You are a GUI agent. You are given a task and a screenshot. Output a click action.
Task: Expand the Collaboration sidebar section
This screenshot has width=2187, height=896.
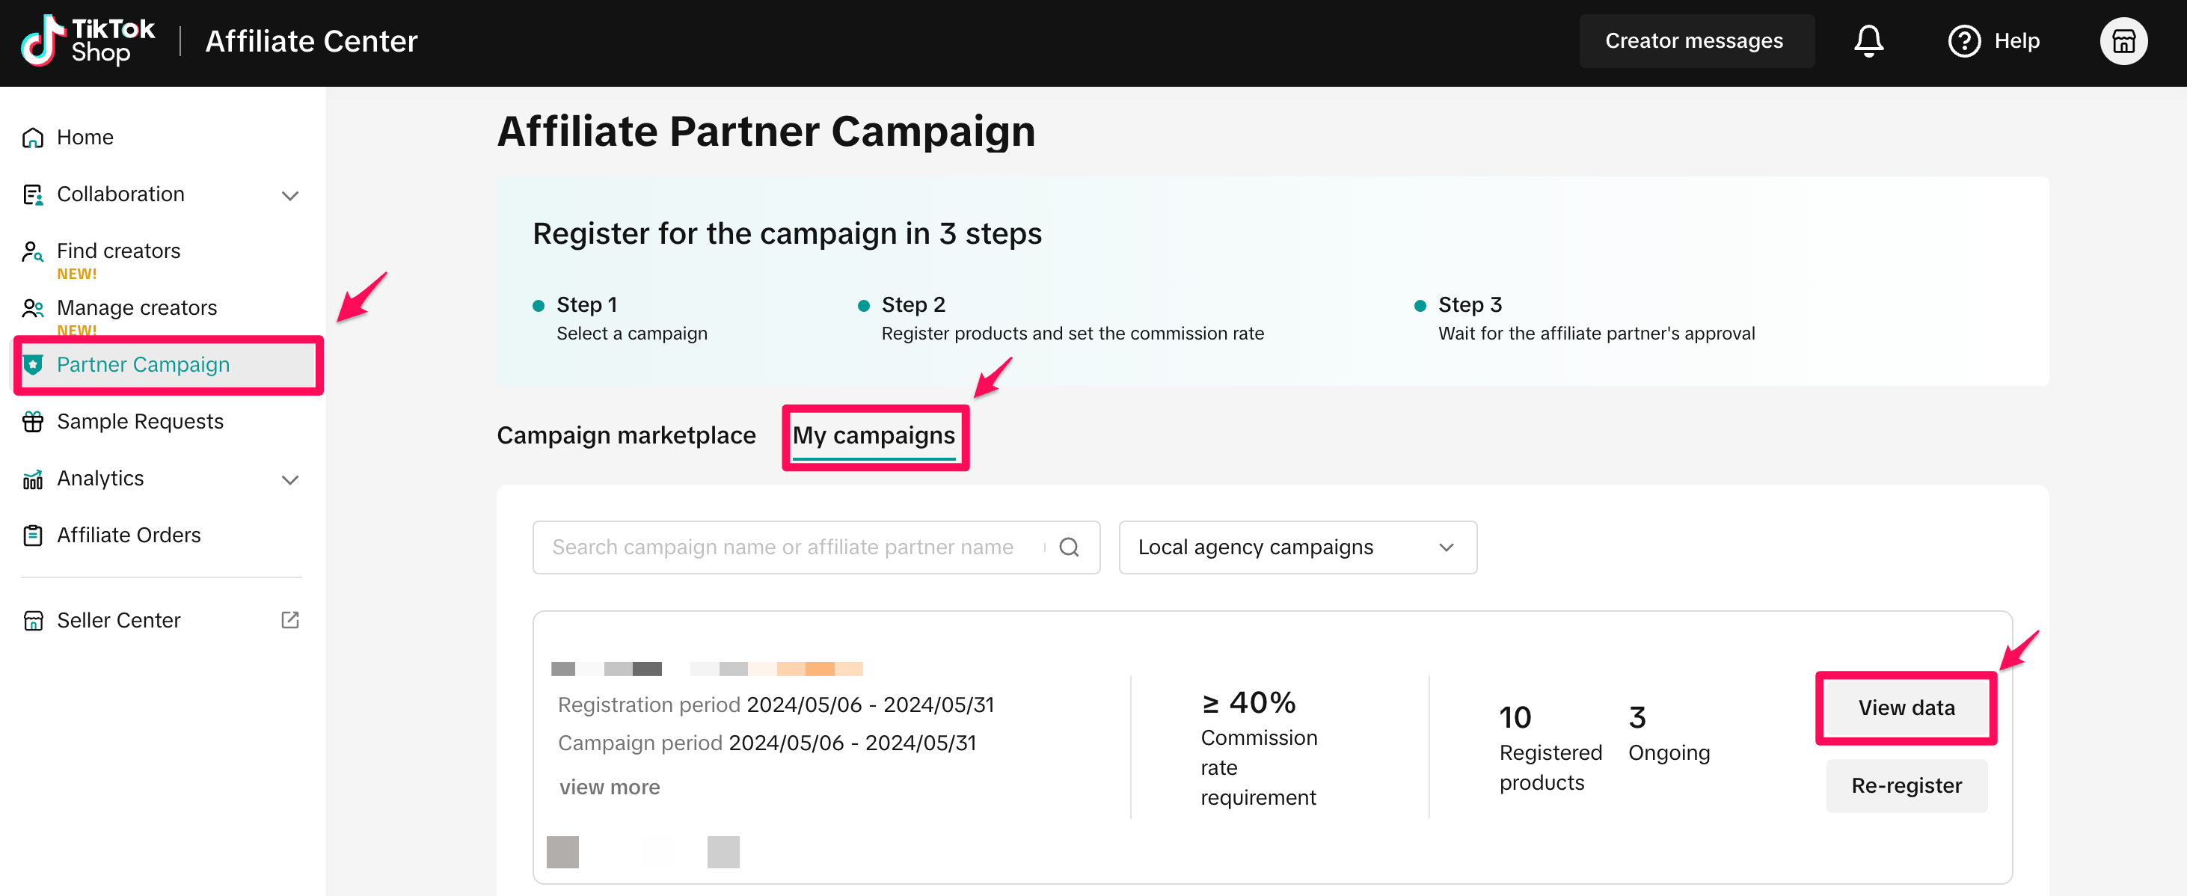tap(289, 195)
